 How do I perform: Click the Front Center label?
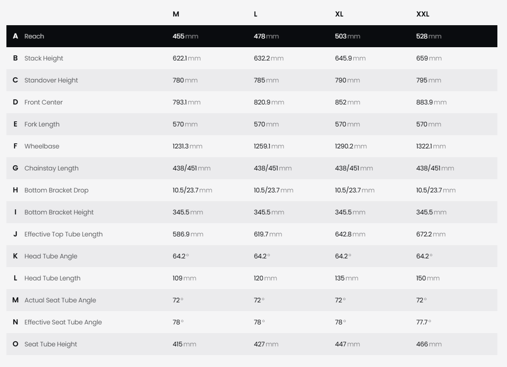tap(44, 102)
